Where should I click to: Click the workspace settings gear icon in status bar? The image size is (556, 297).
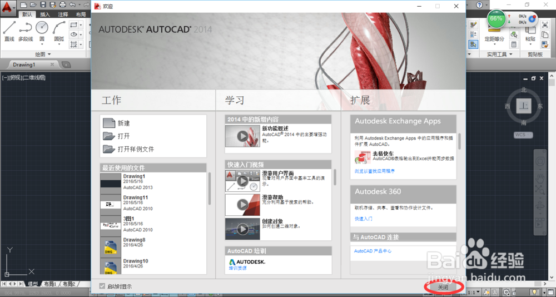(507, 293)
